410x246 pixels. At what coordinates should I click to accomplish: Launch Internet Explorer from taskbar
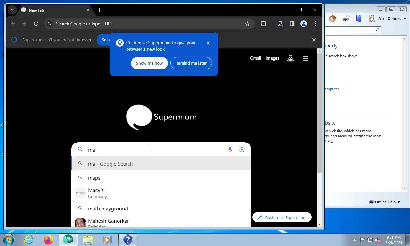coord(29,240)
